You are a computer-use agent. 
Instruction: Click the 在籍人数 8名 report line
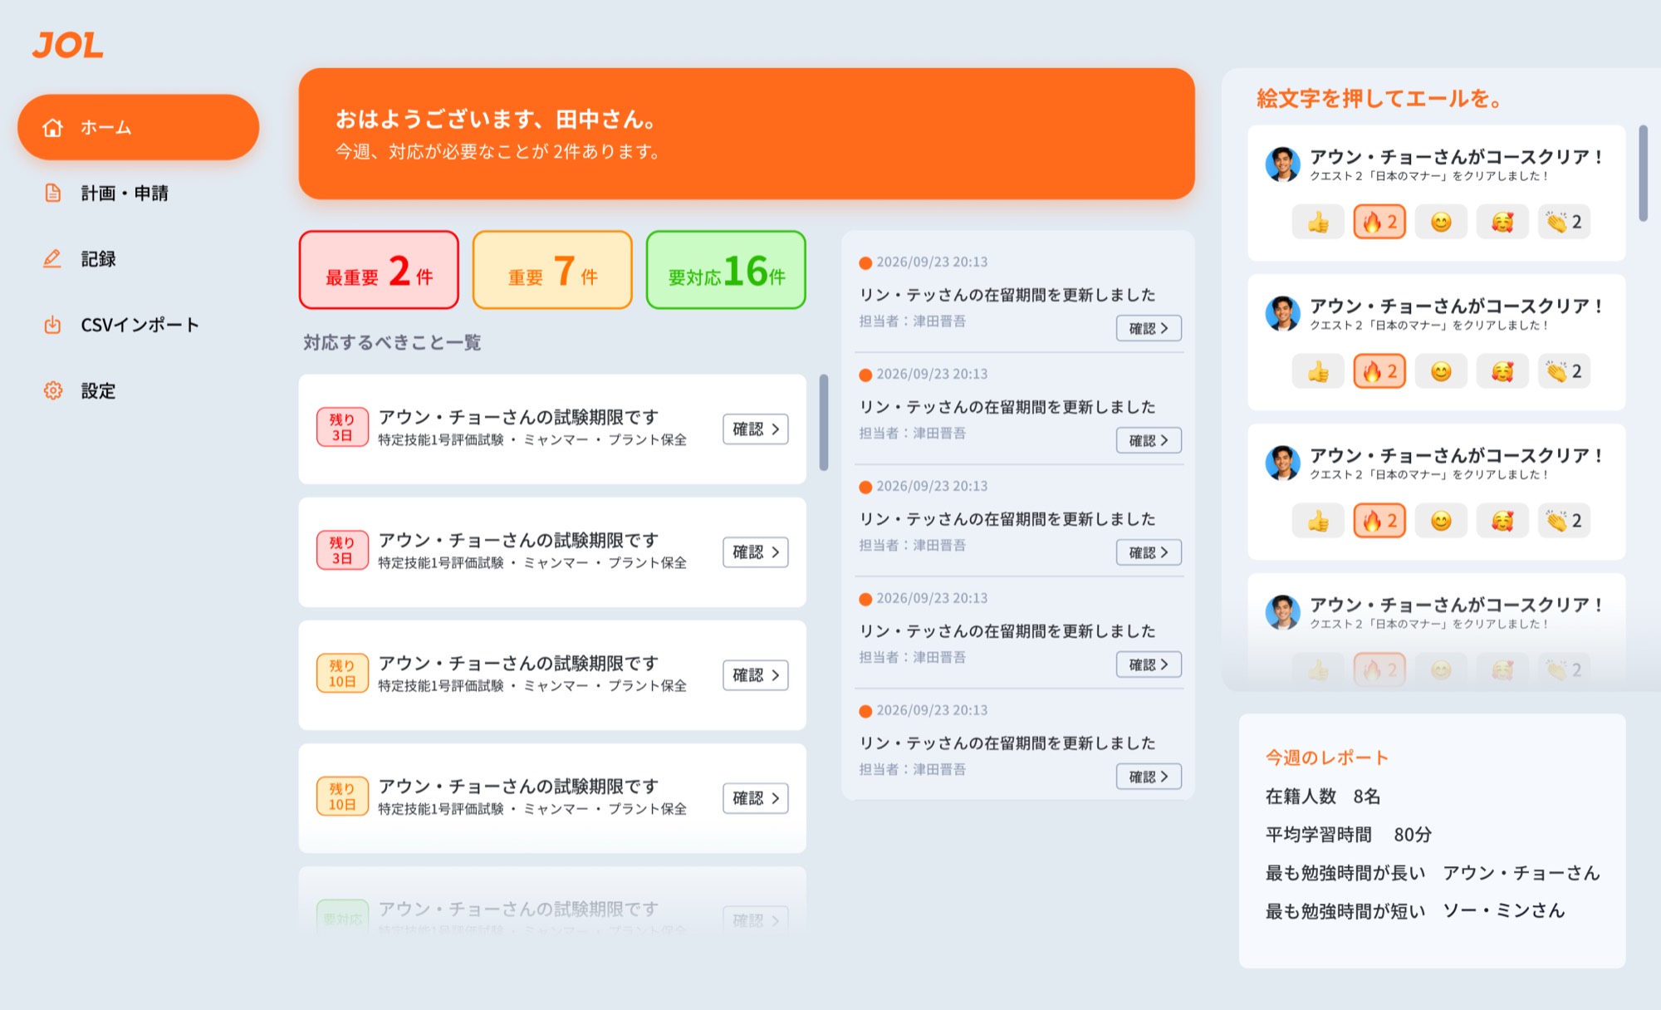point(1323,797)
